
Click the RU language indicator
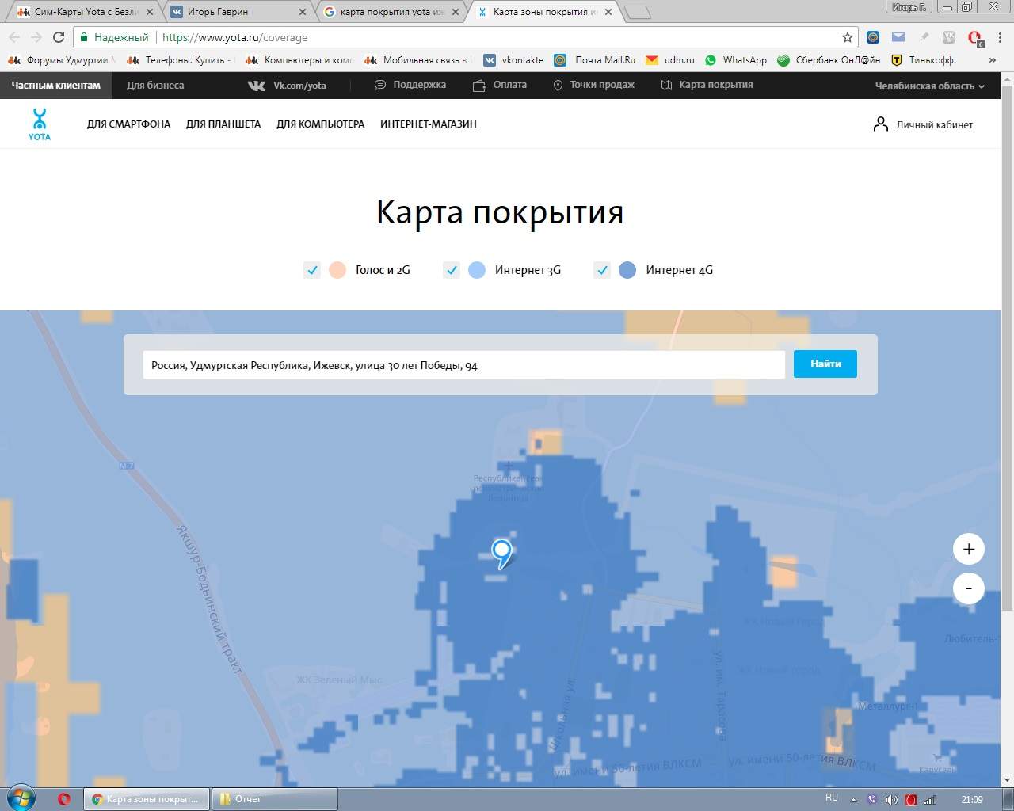point(831,798)
